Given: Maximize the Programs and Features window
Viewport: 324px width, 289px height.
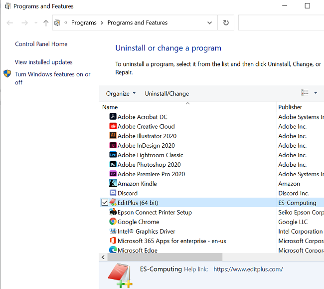Looking at the screenshot, I should 308,6.
